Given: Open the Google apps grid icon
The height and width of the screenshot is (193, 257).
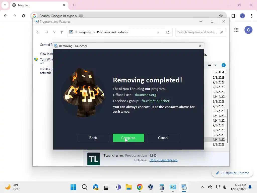Looking at the screenshot, I should 236,30.
